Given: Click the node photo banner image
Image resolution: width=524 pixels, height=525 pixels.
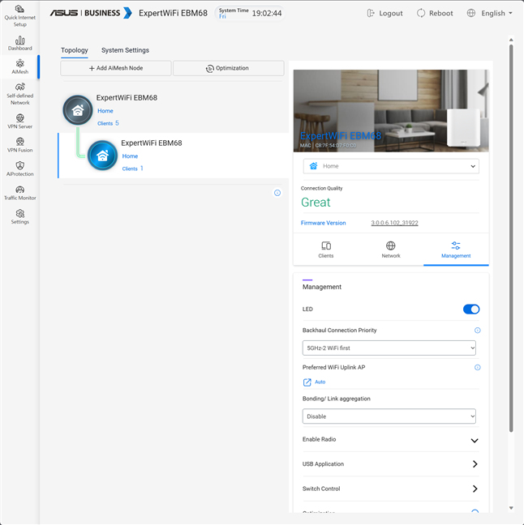Looking at the screenshot, I should [391, 111].
